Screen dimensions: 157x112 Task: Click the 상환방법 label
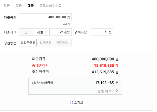10,43
